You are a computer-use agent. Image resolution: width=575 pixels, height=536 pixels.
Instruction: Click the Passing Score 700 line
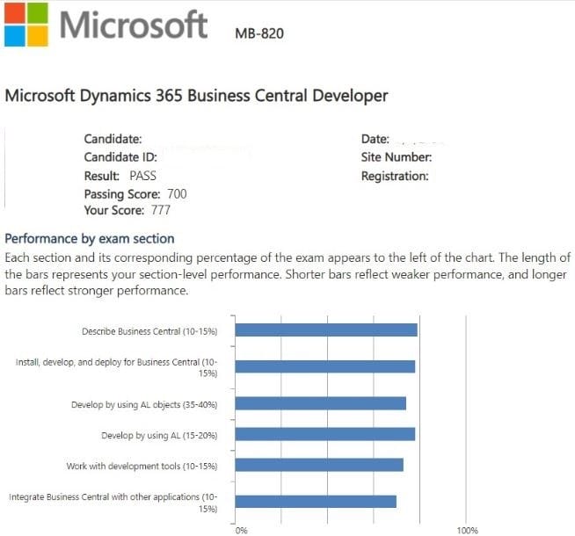pos(135,193)
